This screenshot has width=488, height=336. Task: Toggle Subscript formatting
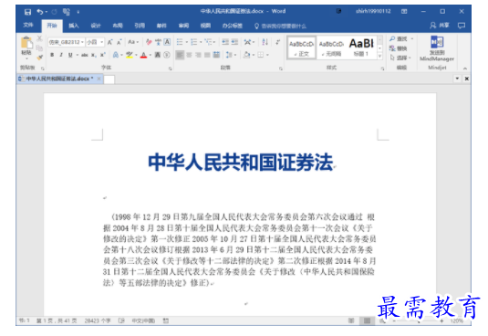click(x=94, y=55)
